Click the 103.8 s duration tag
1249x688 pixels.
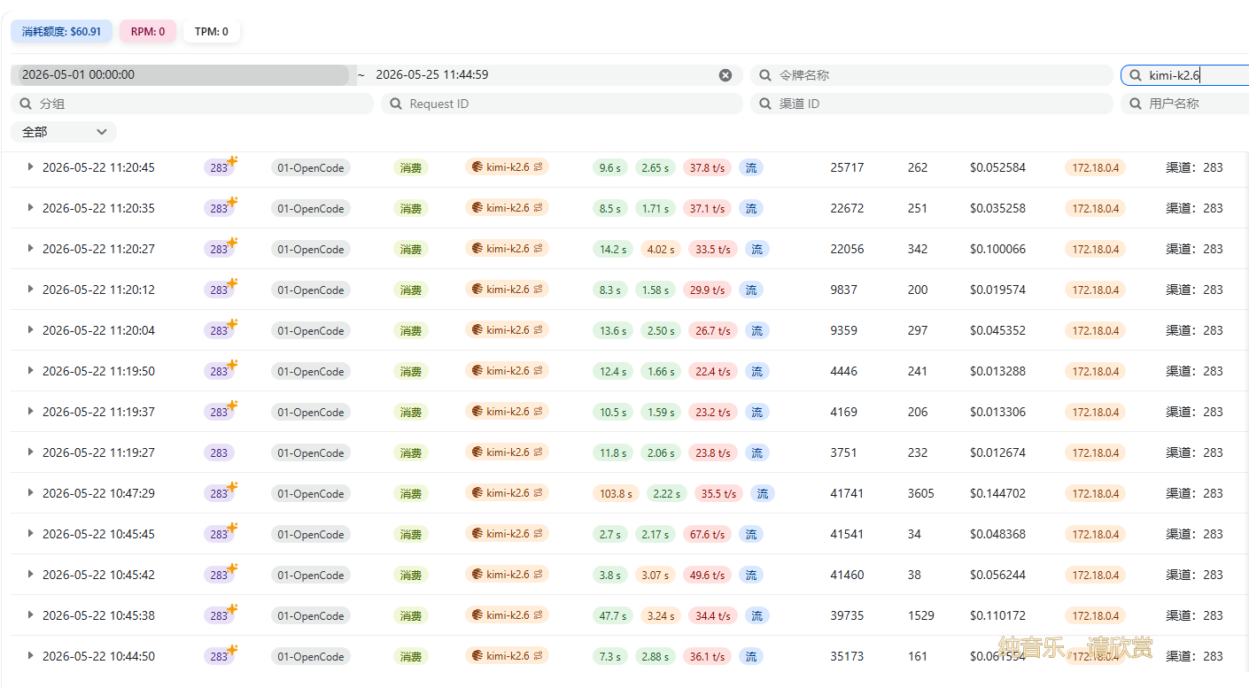pos(616,493)
